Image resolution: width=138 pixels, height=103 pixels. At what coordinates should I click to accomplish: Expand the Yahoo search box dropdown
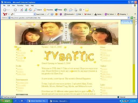click(34, 14)
